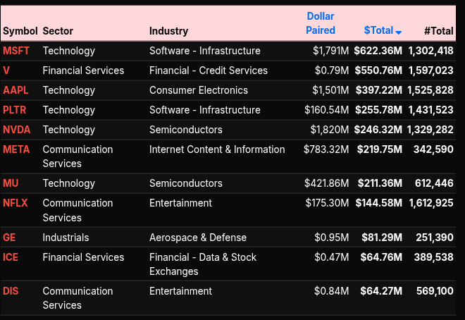Open the MSFT ticker link
This screenshot has width=465, height=320.
15,51
